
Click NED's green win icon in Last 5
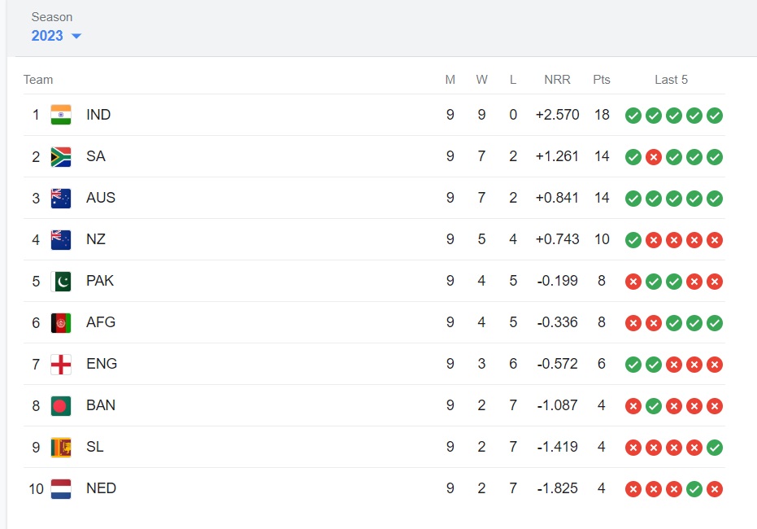tap(694, 489)
